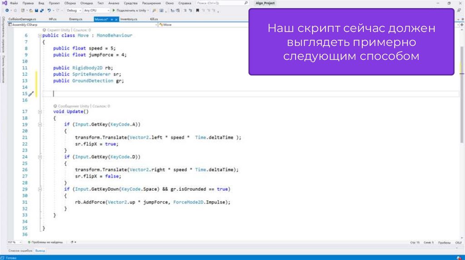Switch to the Enemy.cs tab

coord(76,19)
